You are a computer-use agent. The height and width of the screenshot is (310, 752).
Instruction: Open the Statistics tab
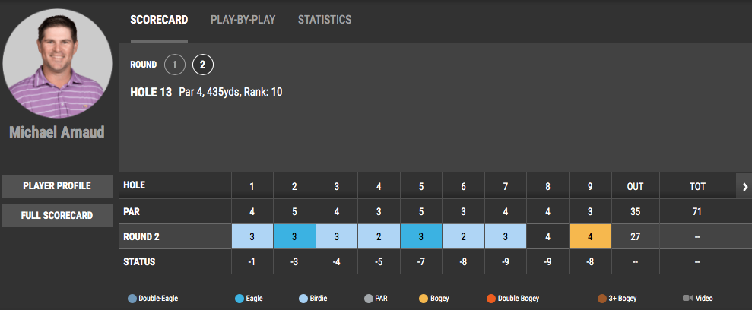pos(325,20)
